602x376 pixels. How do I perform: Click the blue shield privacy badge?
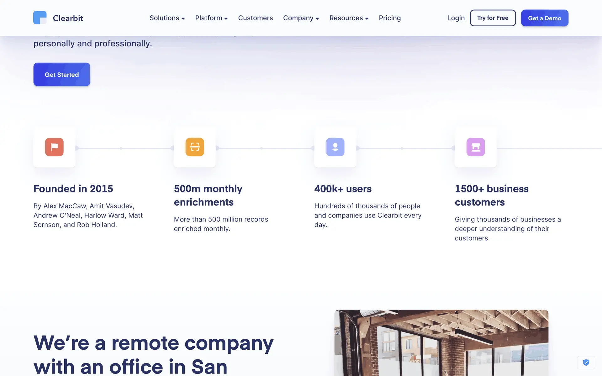[586, 363]
